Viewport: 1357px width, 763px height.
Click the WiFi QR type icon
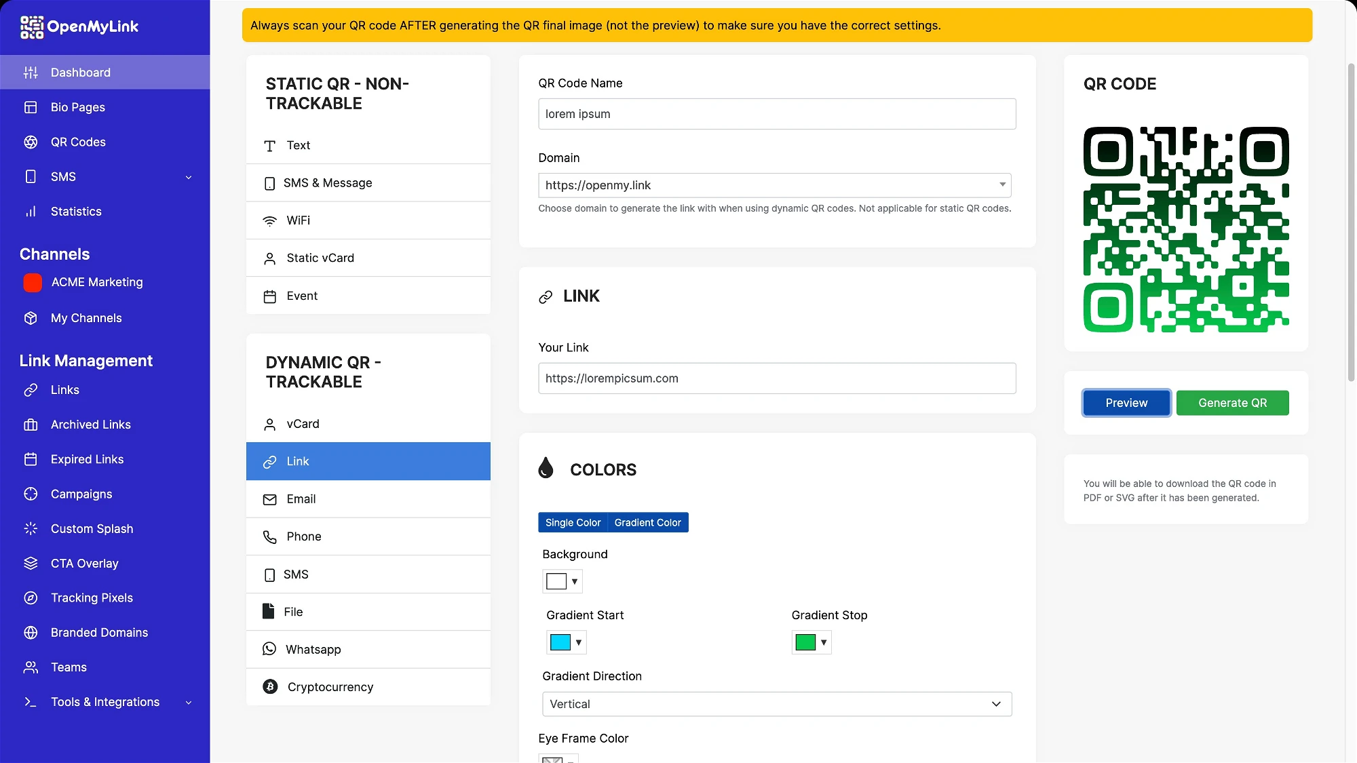coord(269,220)
